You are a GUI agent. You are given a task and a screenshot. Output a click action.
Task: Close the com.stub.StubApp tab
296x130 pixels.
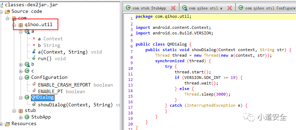point(173,8)
